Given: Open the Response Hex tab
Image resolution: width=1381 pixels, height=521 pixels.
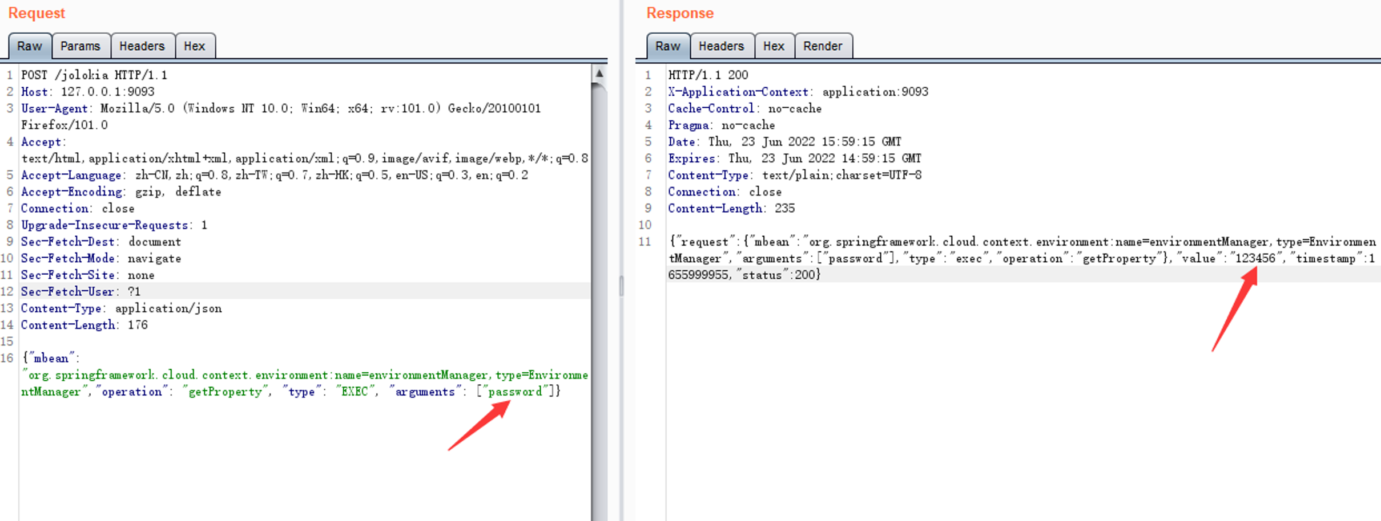Looking at the screenshot, I should tap(774, 46).
